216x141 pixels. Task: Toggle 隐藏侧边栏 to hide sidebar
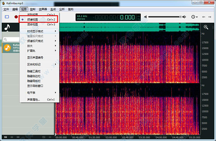[x=39, y=76]
